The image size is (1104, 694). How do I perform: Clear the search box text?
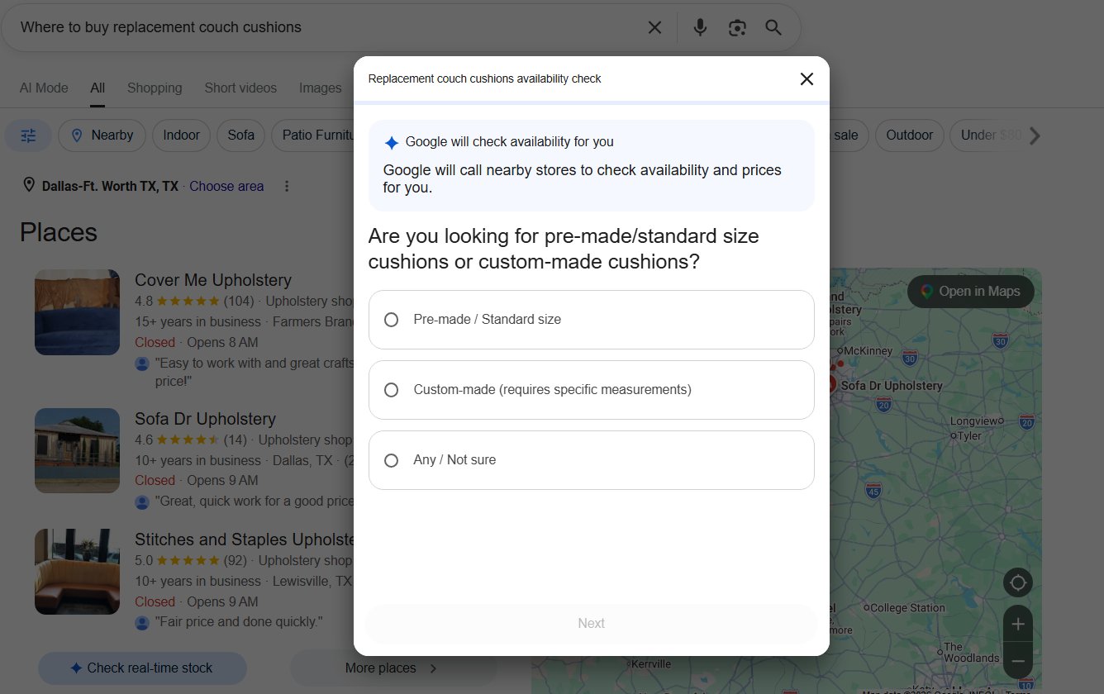pos(654,27)
